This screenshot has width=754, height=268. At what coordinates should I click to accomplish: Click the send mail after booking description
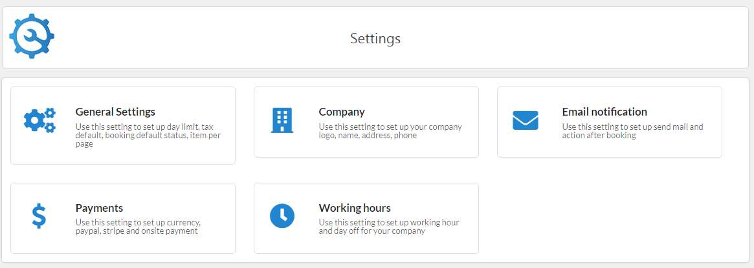(632, 131)
